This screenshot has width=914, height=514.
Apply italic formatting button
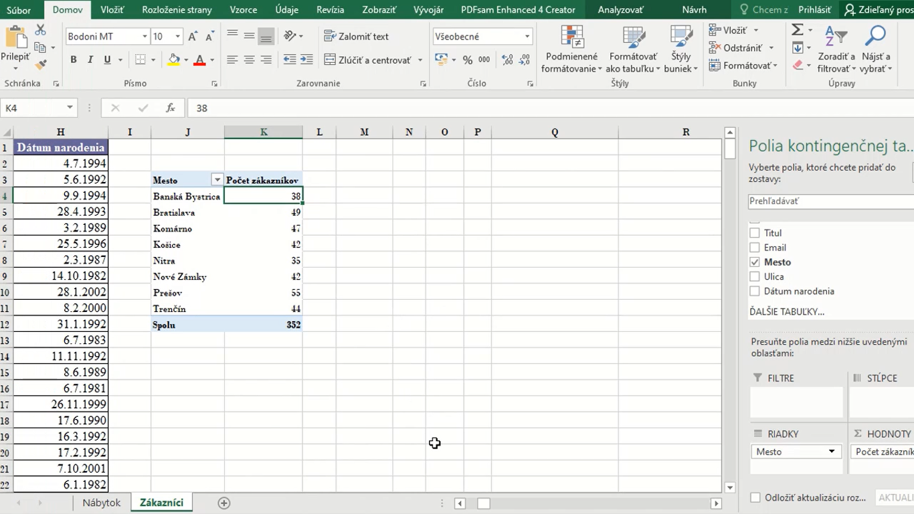(90, 60)
